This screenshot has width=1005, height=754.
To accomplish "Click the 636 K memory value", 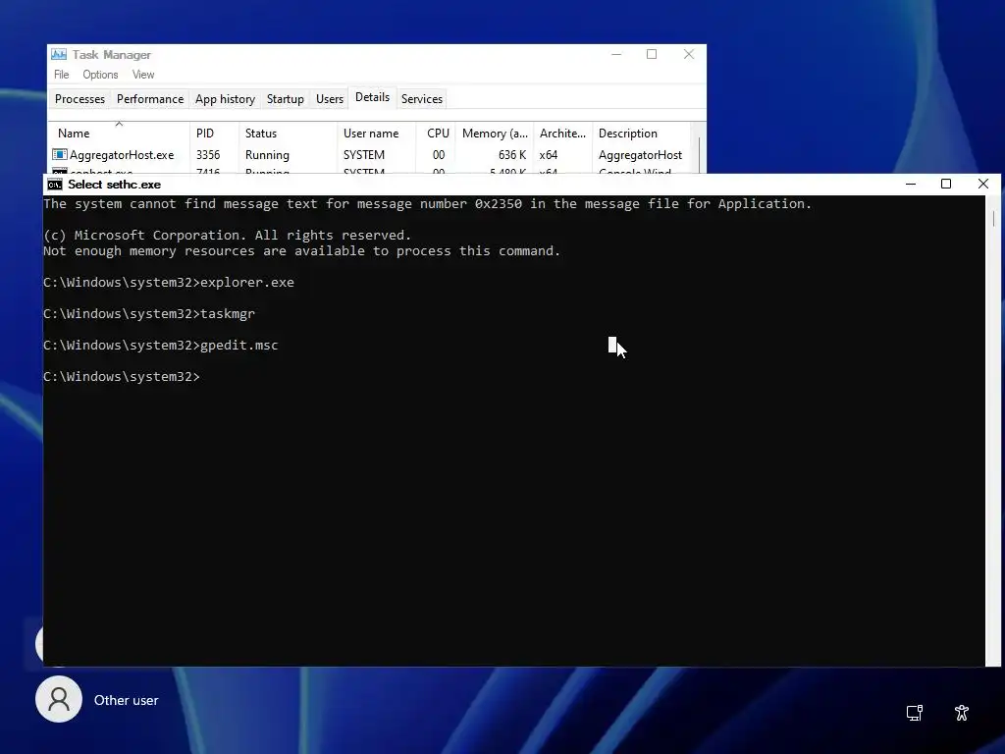I will pyautogui.click(x=512, y=155).
